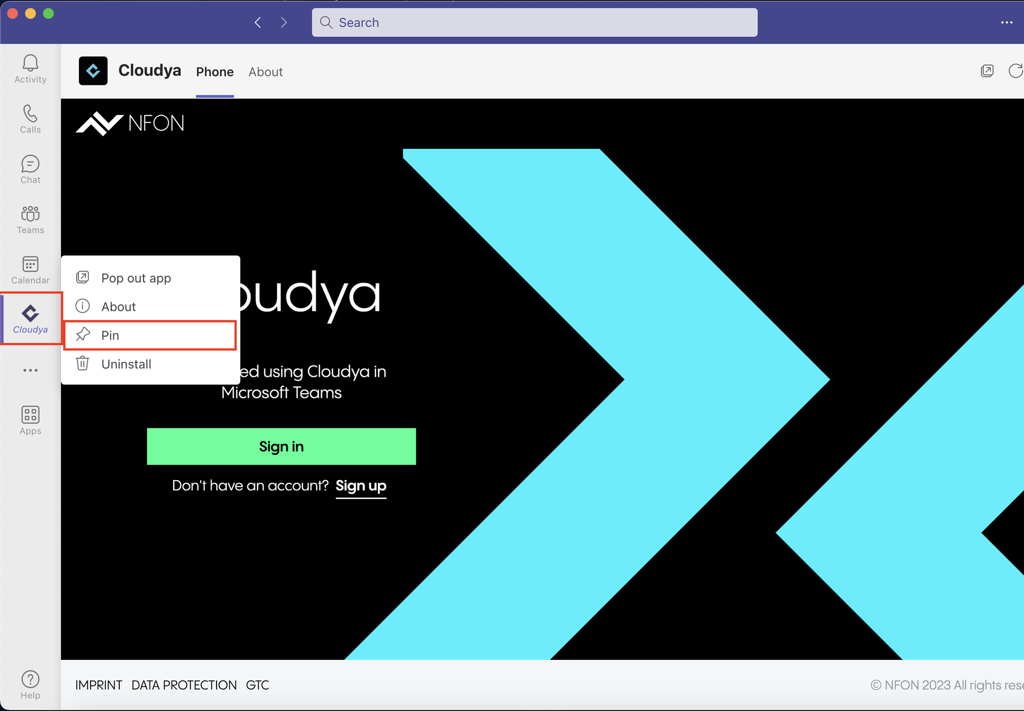Choose Uninstall in the context menu
The height and width of the screenshot is (711, 1024).
(126, 364)
